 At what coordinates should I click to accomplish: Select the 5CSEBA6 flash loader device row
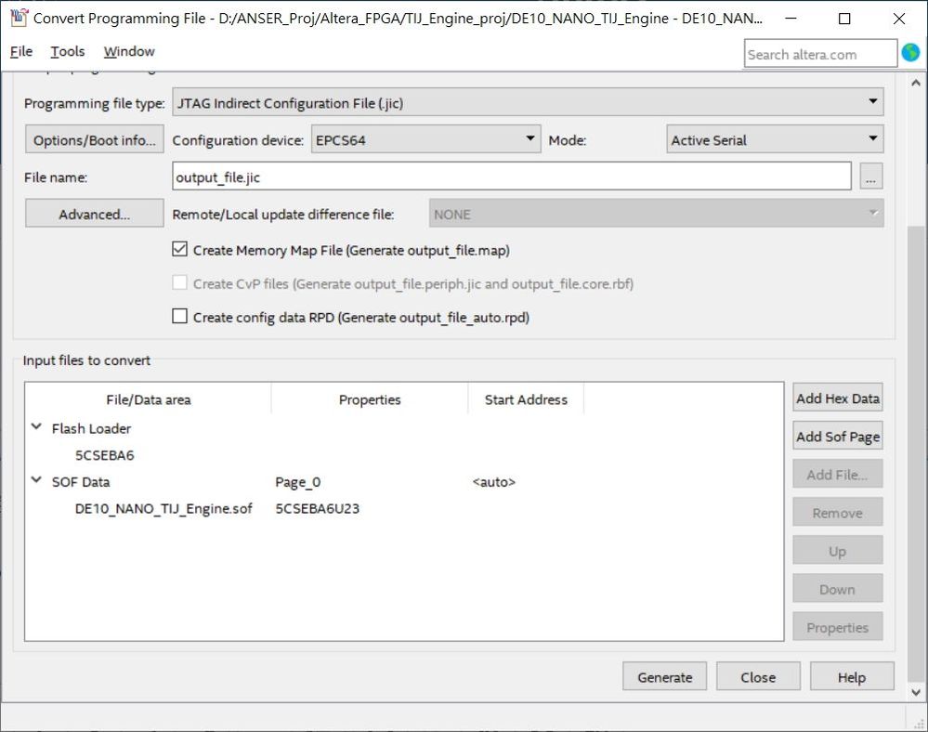[x=105, y=455]
